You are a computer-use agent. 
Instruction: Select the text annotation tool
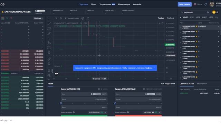tap(49, 38)
